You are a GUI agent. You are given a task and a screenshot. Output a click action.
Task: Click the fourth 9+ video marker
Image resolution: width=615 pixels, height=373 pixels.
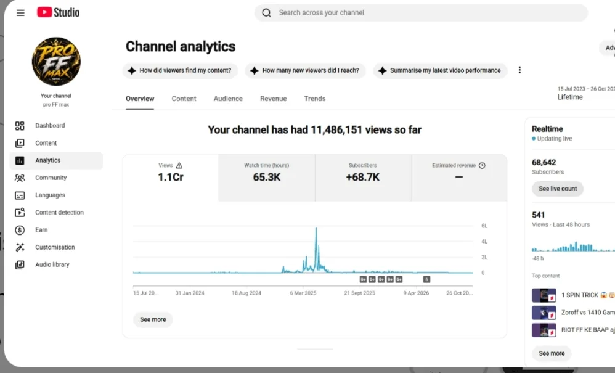(x=390, y=279)
